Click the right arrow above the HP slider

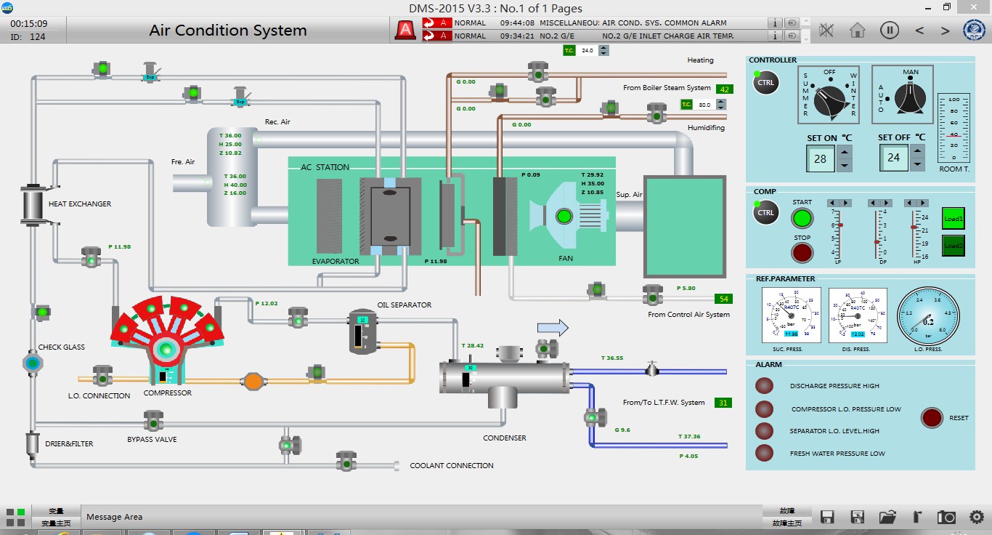pyautogui.click(x=922, y=203)
